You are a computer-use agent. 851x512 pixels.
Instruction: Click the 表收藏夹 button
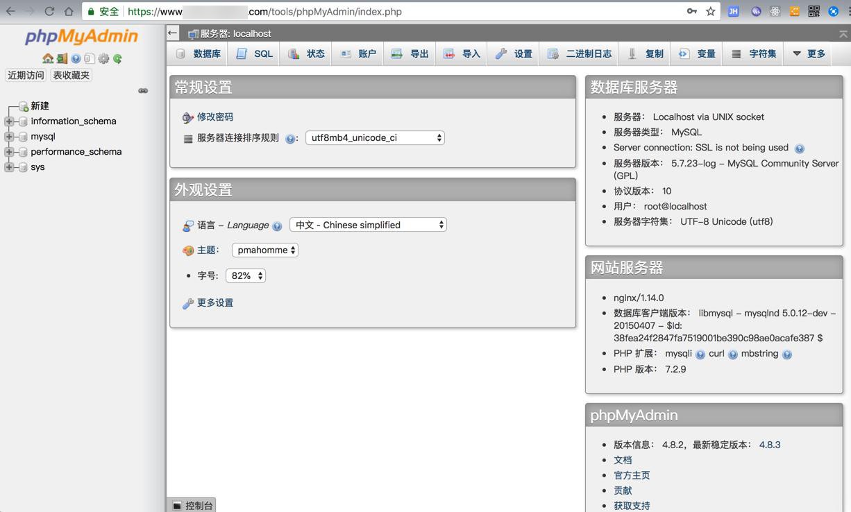(71, 75)
